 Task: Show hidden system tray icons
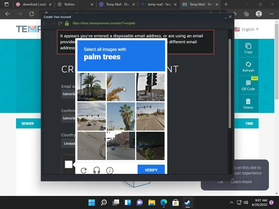tap(232, 202)
